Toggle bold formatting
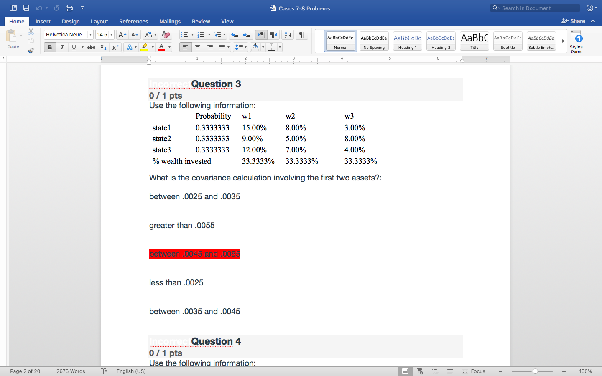602x376 pixels. [50, 47]
